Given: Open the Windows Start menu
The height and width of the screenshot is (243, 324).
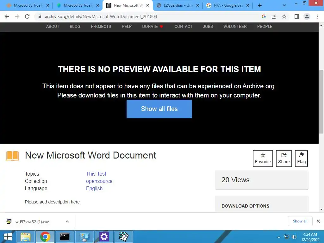Looking at the screenshot, I should [8, 237].
